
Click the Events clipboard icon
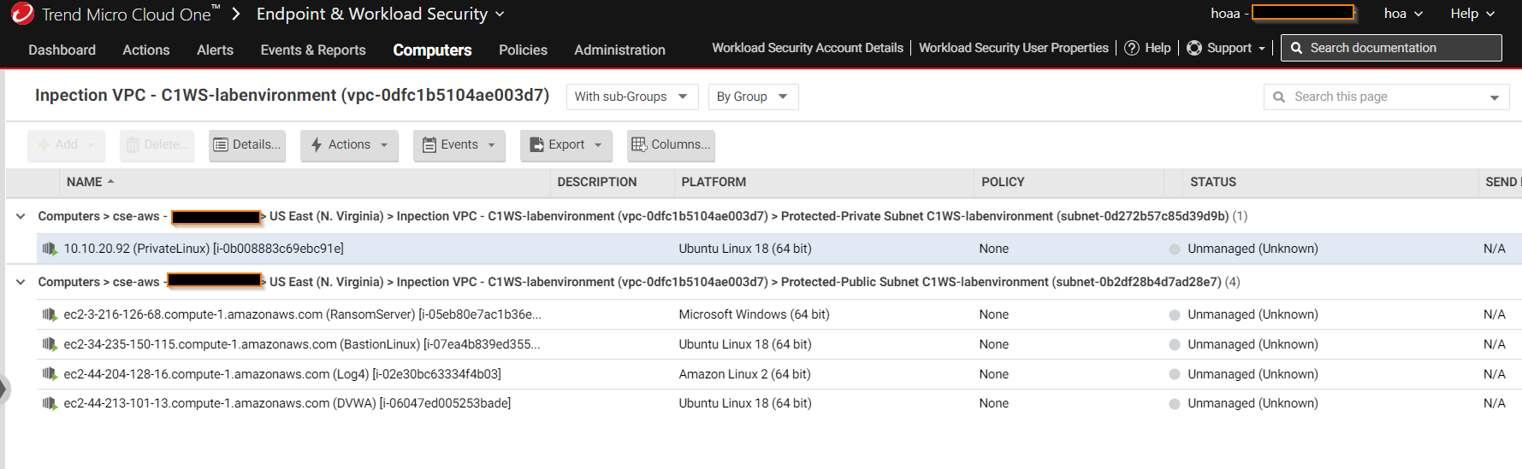tap(429, 144)
